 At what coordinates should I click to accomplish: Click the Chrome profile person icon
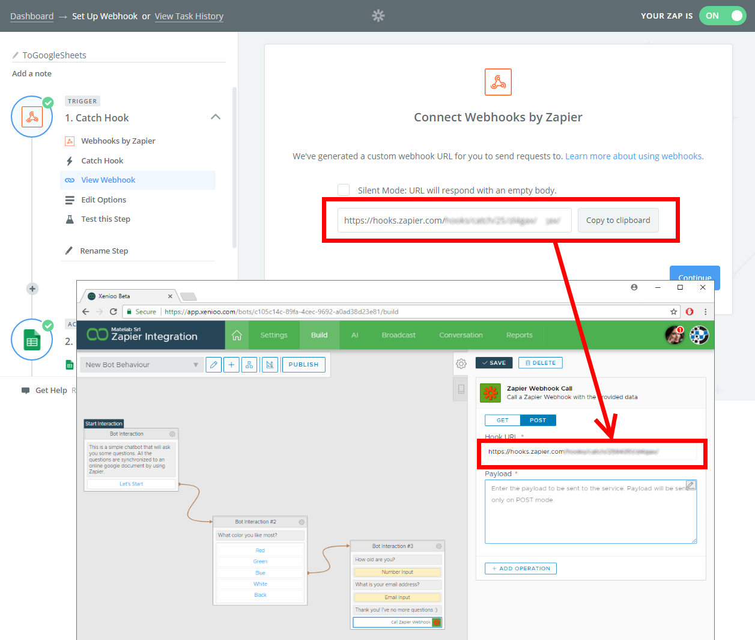(x=634, y=287)
